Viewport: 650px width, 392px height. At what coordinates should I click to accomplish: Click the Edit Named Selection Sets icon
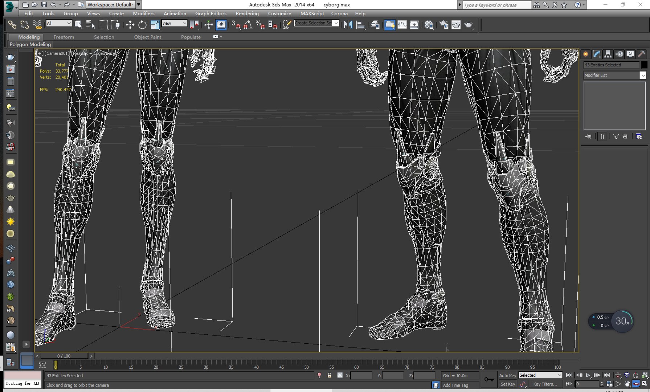(x=286, y=25)
